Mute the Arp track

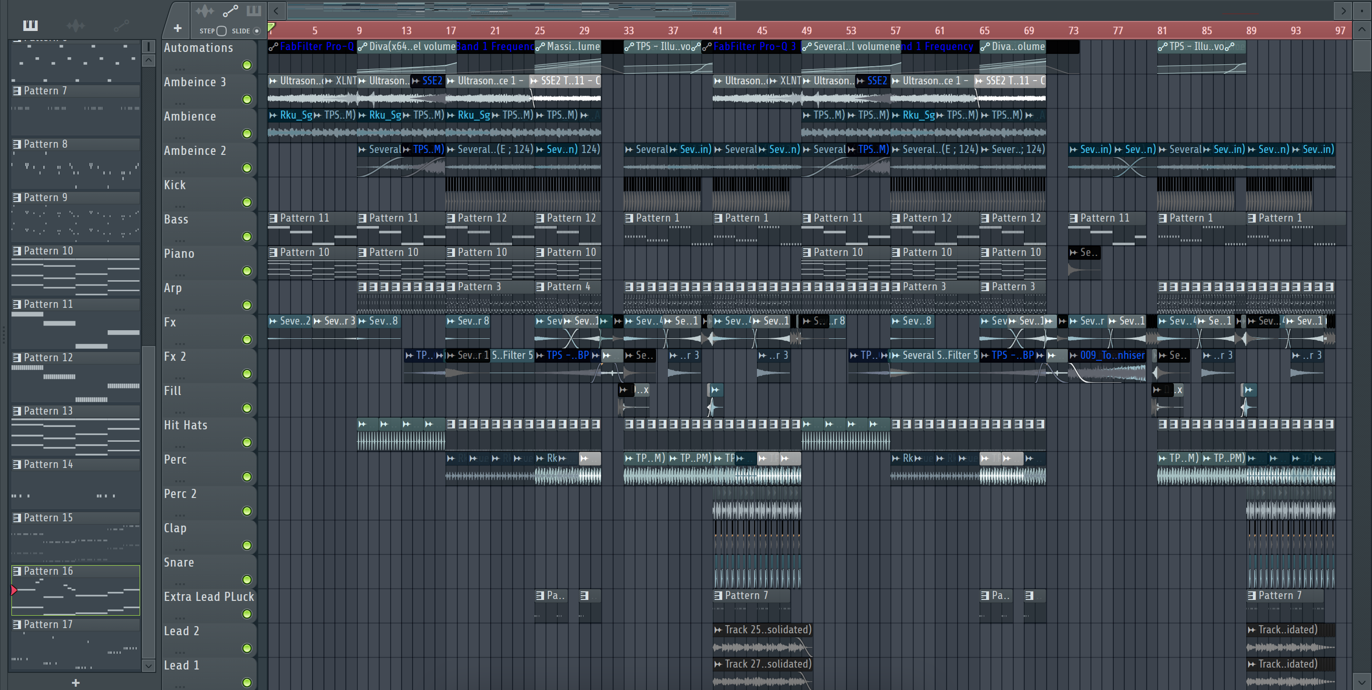point(247,305)
